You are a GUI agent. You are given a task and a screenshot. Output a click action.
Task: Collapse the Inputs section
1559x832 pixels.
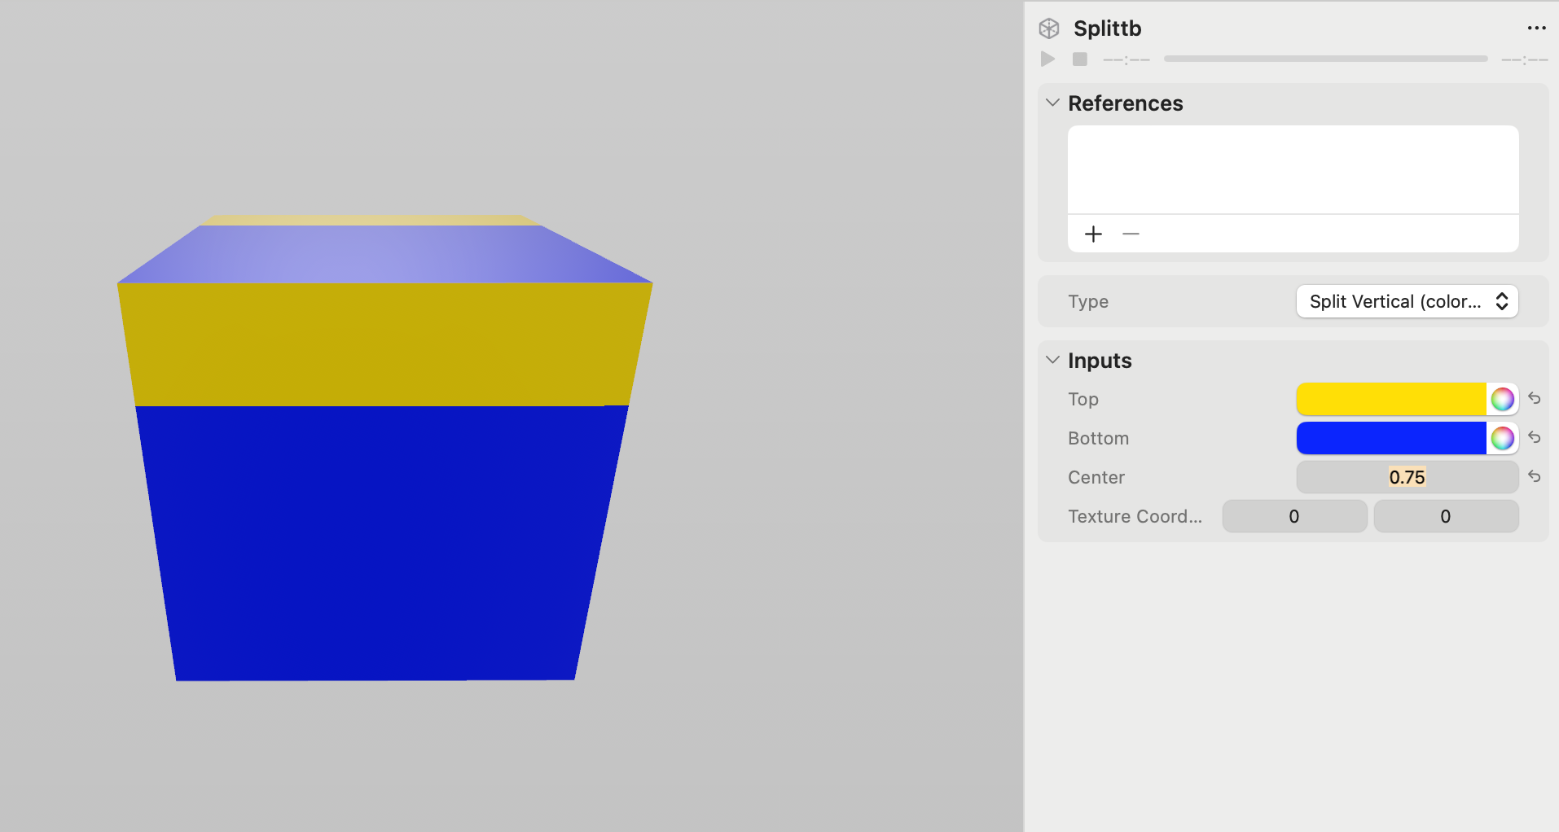1052,360
